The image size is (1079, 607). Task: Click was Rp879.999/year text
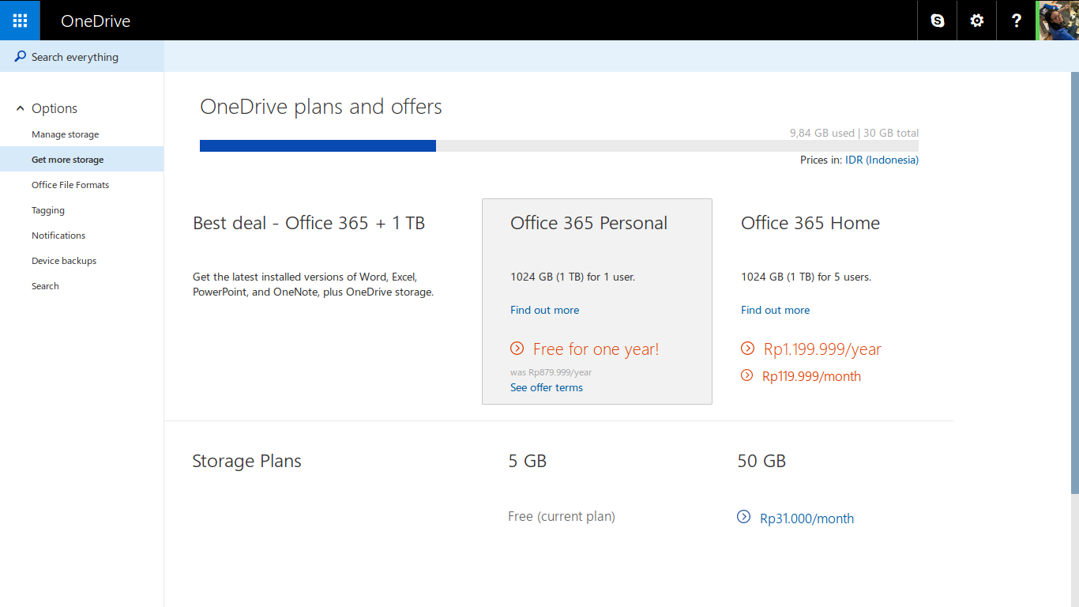(x=551, y=372)
